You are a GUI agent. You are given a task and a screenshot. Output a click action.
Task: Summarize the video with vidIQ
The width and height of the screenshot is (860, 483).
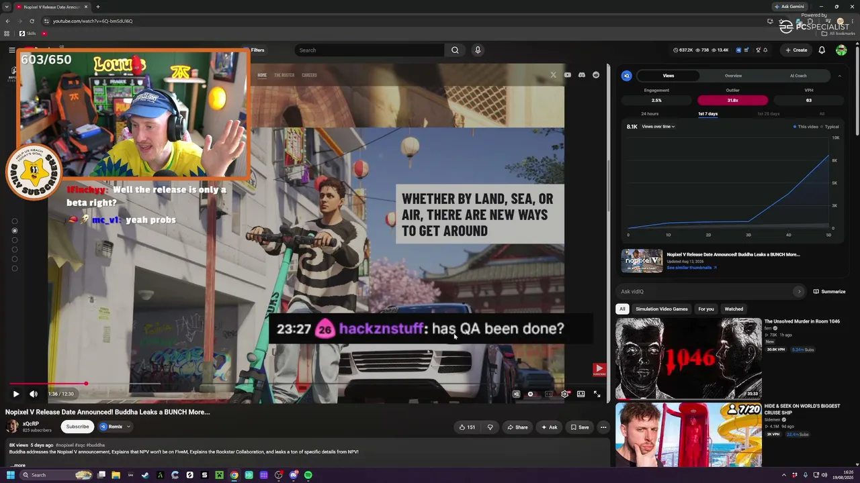tap(829, 292)
